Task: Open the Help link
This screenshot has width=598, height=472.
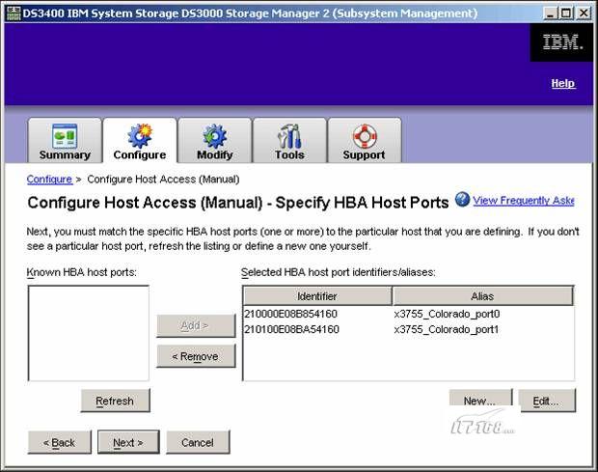Action: 563,83
